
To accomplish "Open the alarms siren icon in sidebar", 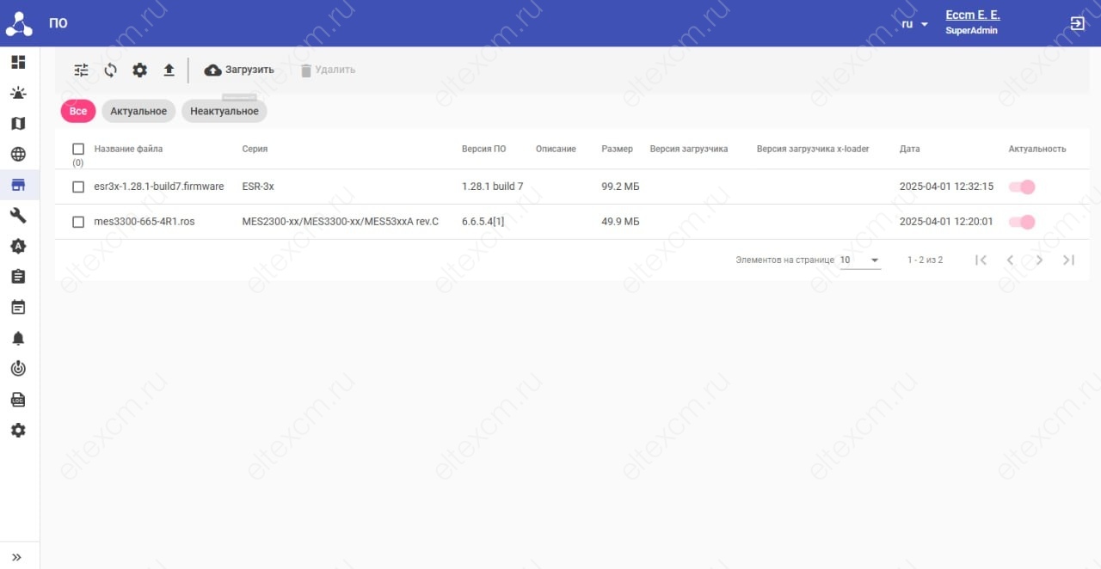I will tap(18, 93).
